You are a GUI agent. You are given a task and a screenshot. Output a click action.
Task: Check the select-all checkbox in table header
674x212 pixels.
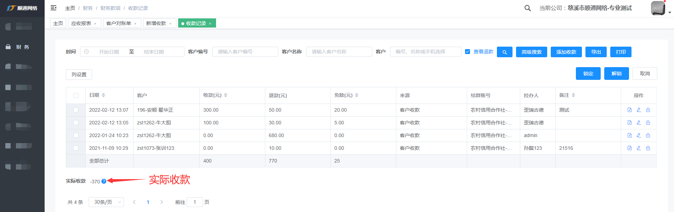pyautogui.click(x=76, y=95)
